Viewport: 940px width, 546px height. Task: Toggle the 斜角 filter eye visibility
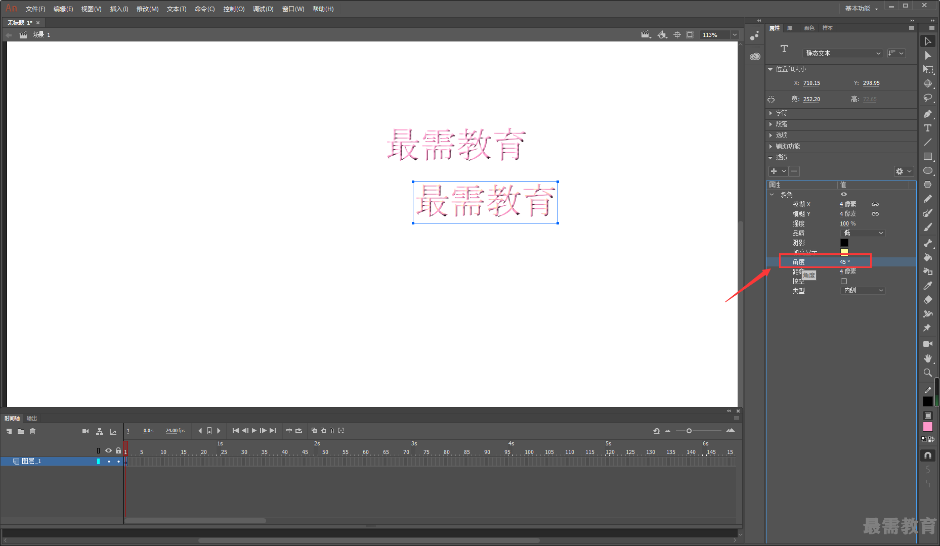(844, 194)
